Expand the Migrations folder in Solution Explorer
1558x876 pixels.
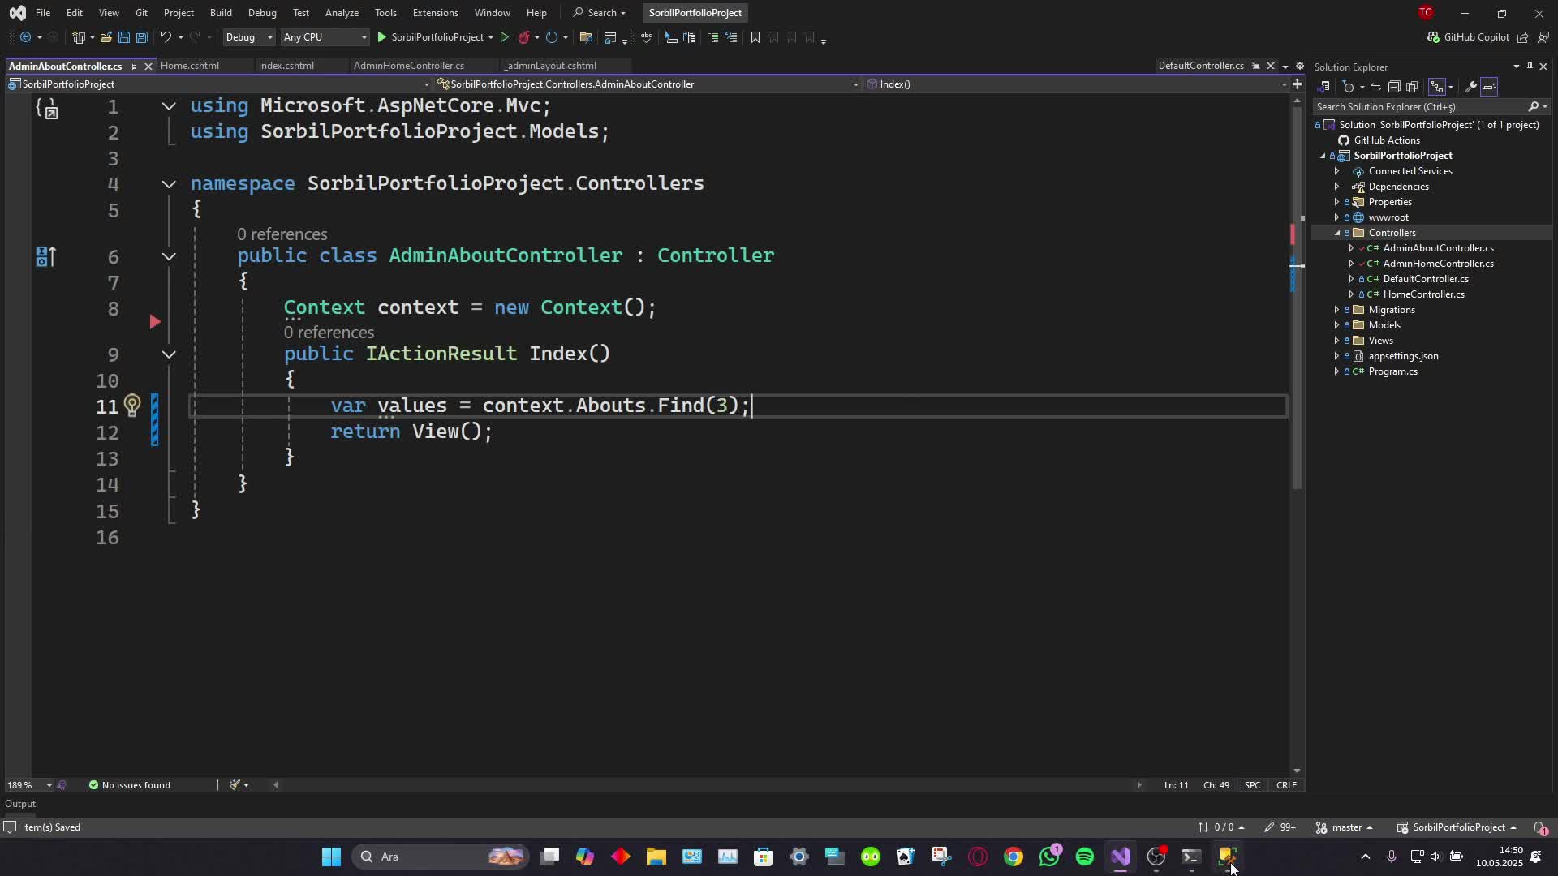pos(1336,310)
